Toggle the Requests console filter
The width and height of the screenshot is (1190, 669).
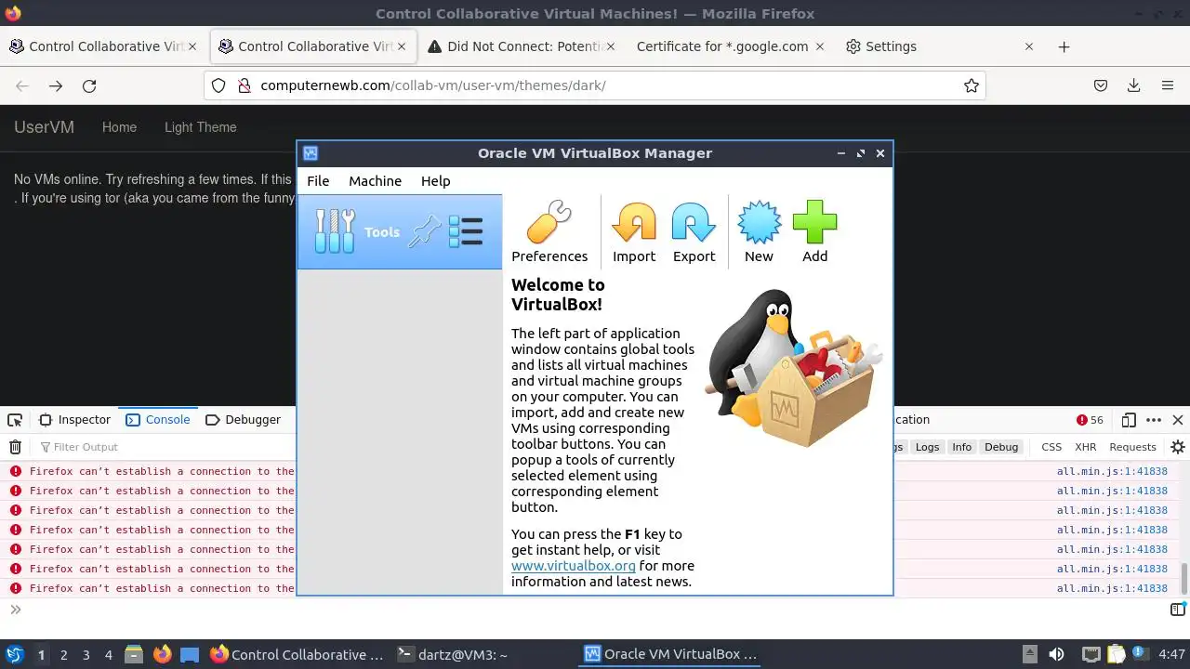(1132, 447)
